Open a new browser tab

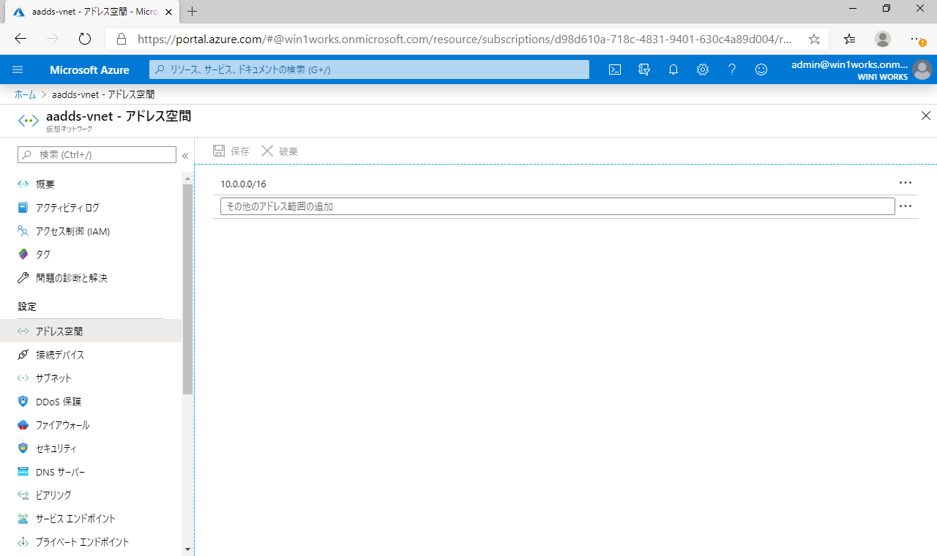pos(193,12)
